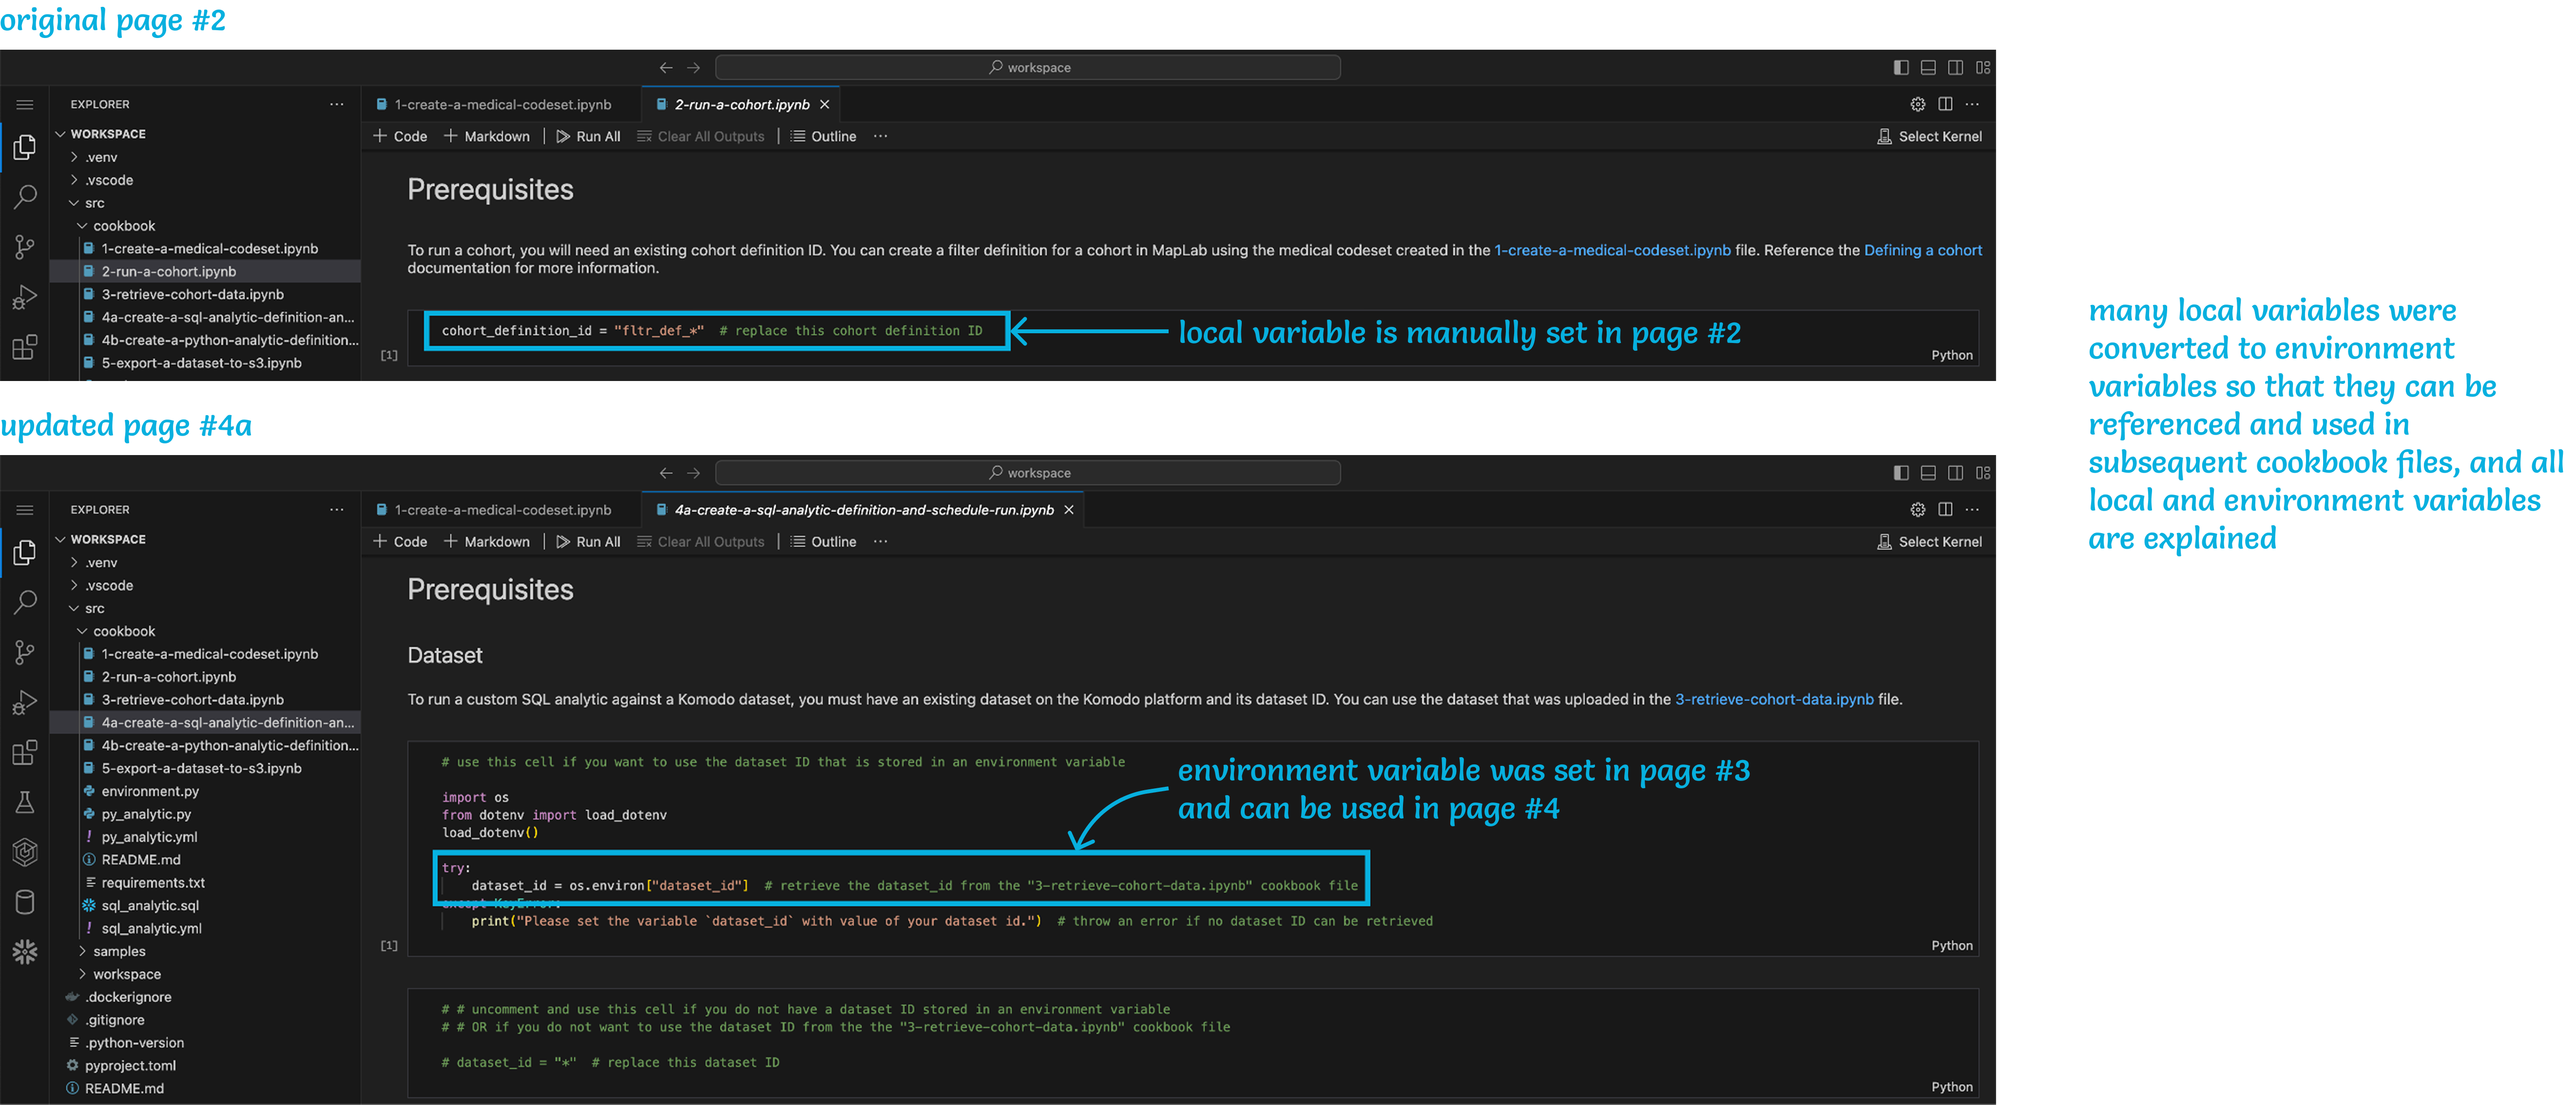Click Select Kernel in the 4a notebook toolbar
This screenshot has height=1105, width=2576.
pyautogui.click(x=1929, y=542)
